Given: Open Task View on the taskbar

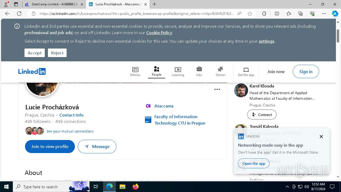Looking at the screenshot, I should (96, 187).
